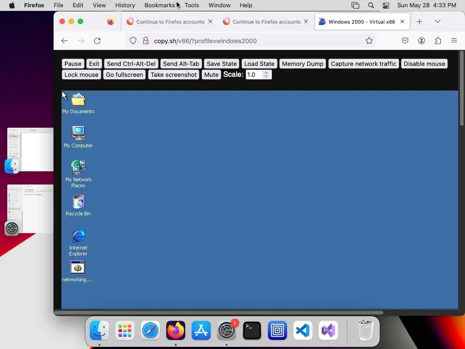The width and height of the screenshot is (465, 349).
Task: Send Alt-Tab to the emulator
Action: [x=181, y=64]
